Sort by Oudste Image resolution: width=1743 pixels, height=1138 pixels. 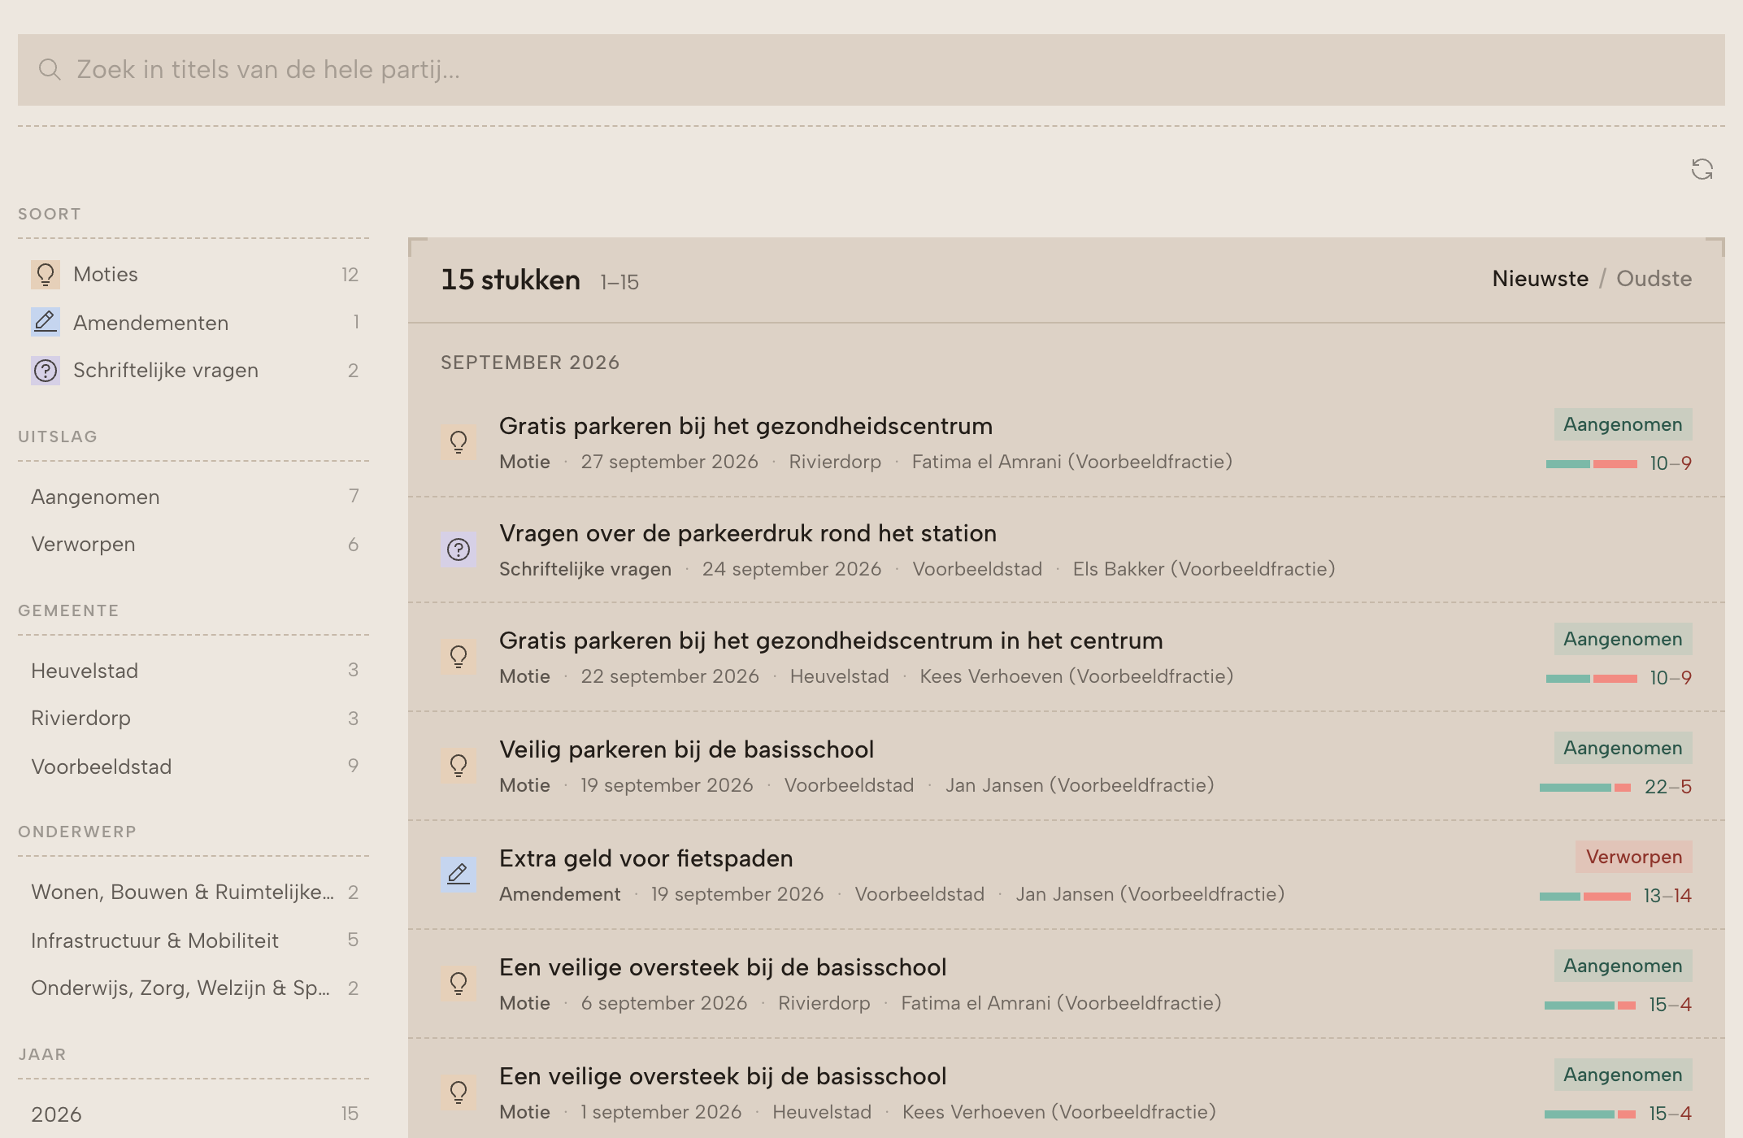coord(1654,279)
